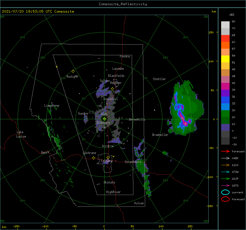Click the Ponoka town label
The height and width of the screenshot is (230, 246).
[x=125, y=56]
